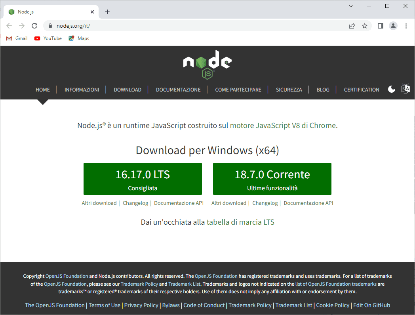
Task: Open motore JavaScript V8 di Chrome link
Action: pos(283,125)
